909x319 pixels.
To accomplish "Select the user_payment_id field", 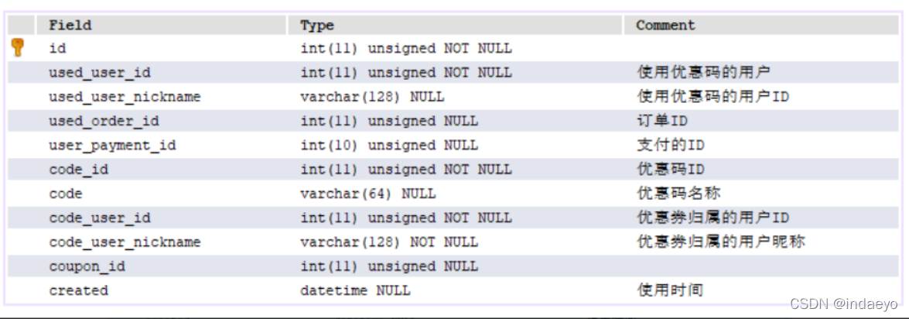I will point(112,145).
